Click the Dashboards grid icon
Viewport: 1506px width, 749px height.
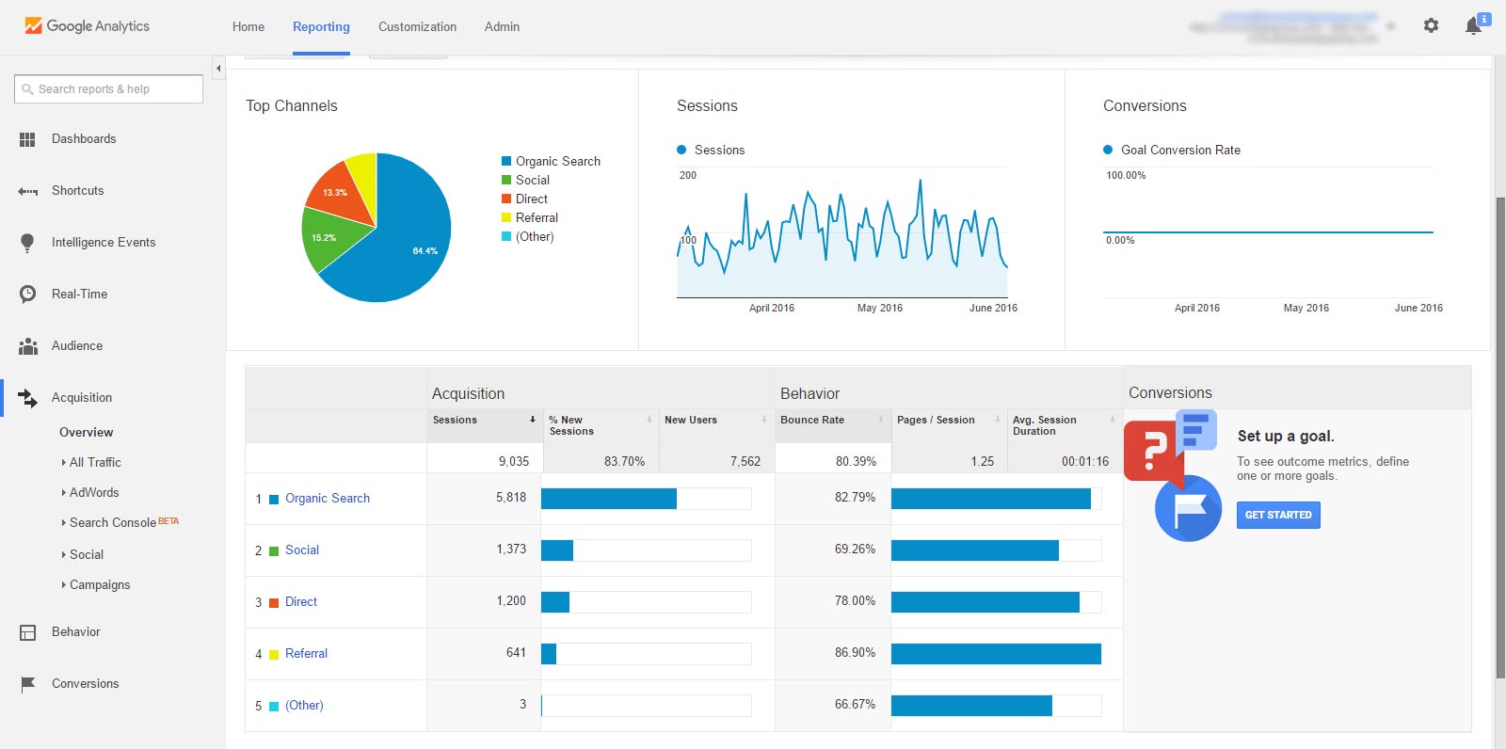pyautogui.click(x=27, y=139)
